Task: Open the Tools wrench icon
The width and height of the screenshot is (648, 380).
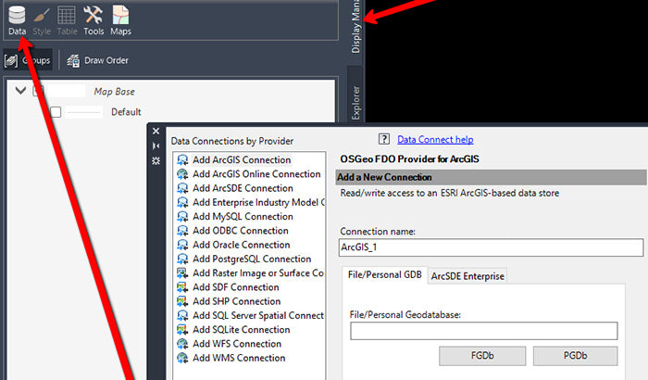Action: coord(93,20)
